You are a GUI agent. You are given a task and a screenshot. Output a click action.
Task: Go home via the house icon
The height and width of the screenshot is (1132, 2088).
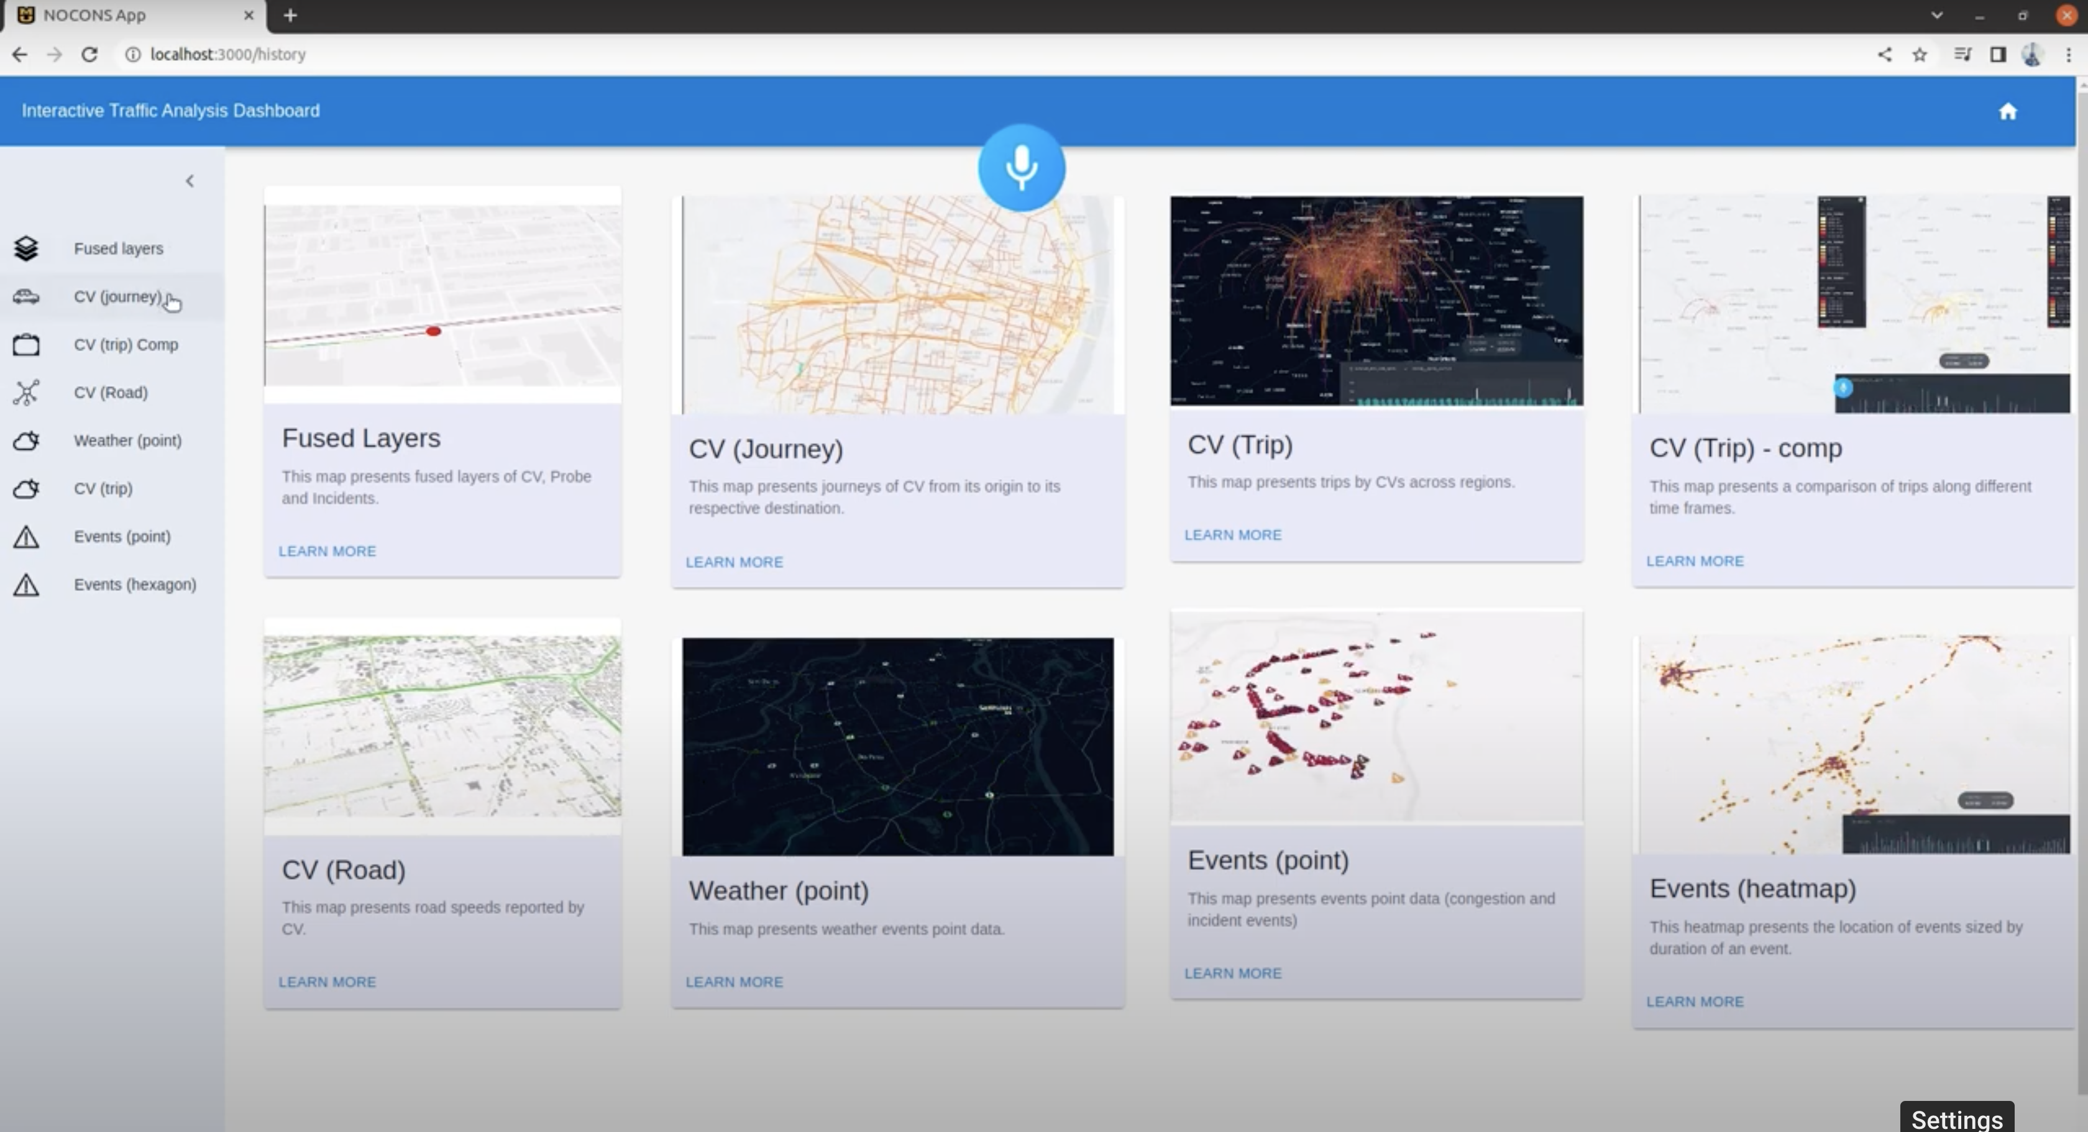pos(2007,112)
